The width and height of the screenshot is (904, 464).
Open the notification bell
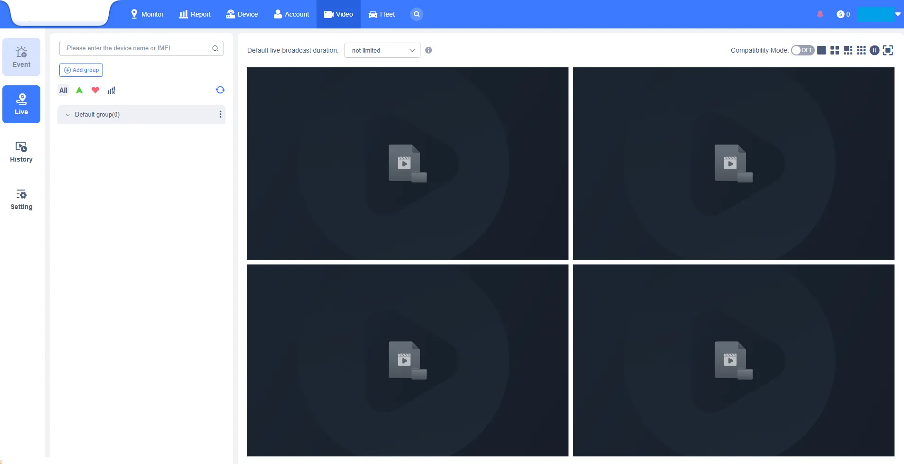coord(820,14)
